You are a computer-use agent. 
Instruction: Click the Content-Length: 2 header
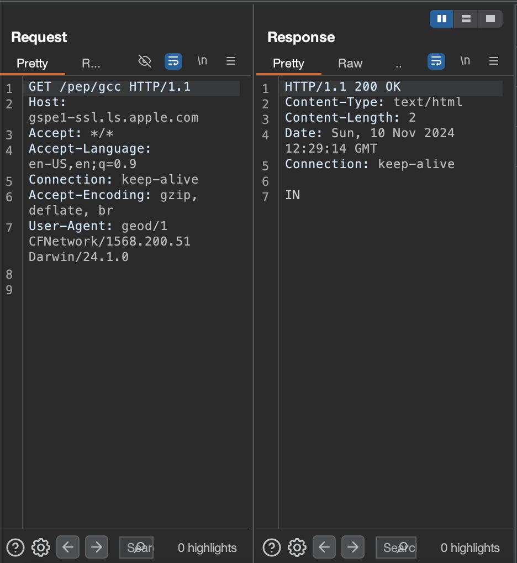[350, 118]
